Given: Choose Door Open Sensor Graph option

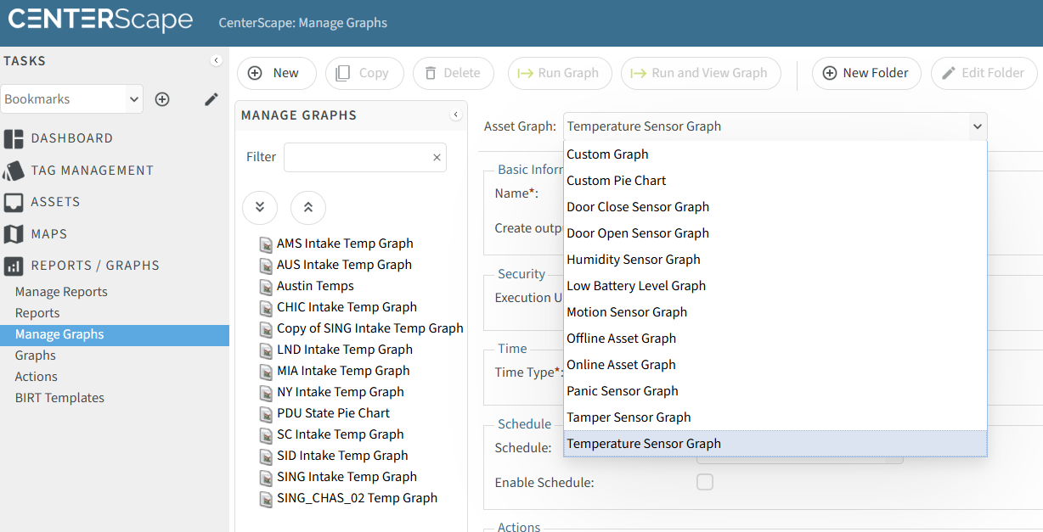Looking at the screenshot, I should [775, 233].
